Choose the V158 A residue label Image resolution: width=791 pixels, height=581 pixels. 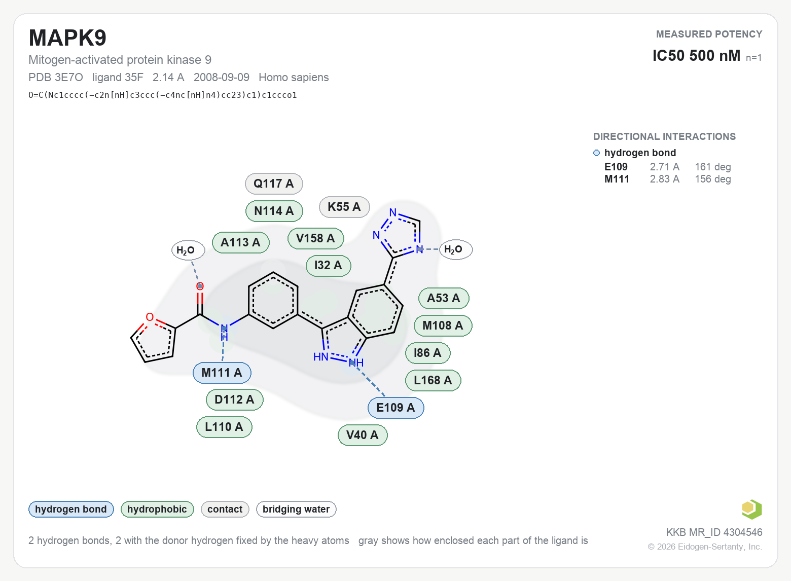316,238
